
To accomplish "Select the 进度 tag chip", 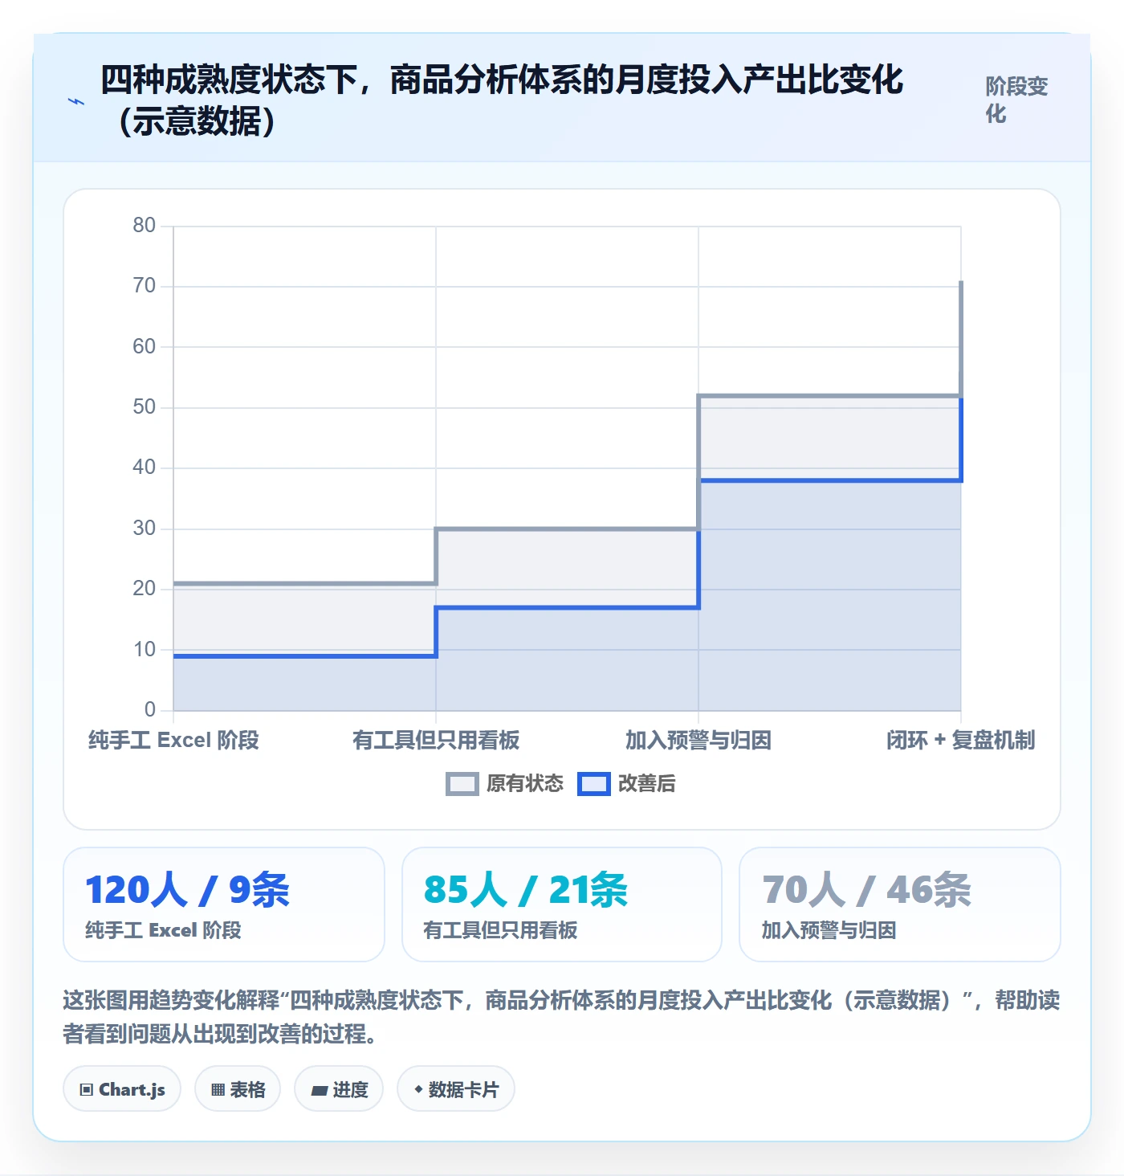I will 339,1089.
